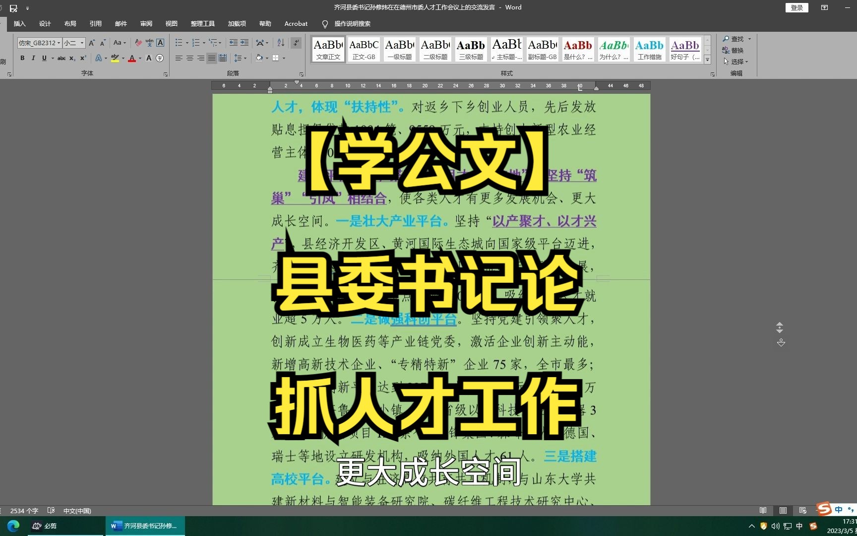Open the 插入 ribbon tab
The image size is (857, 536).
click(x=19, y=23)
